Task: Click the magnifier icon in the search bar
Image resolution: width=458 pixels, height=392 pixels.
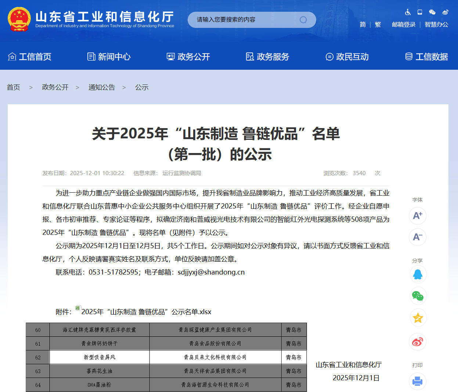Action: [x=303, y=19]
